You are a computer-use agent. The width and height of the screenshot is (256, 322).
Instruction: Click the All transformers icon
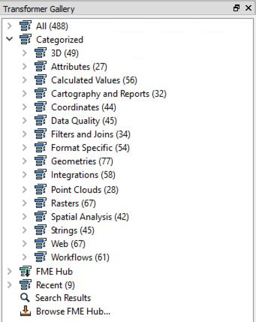pos(26,26)
